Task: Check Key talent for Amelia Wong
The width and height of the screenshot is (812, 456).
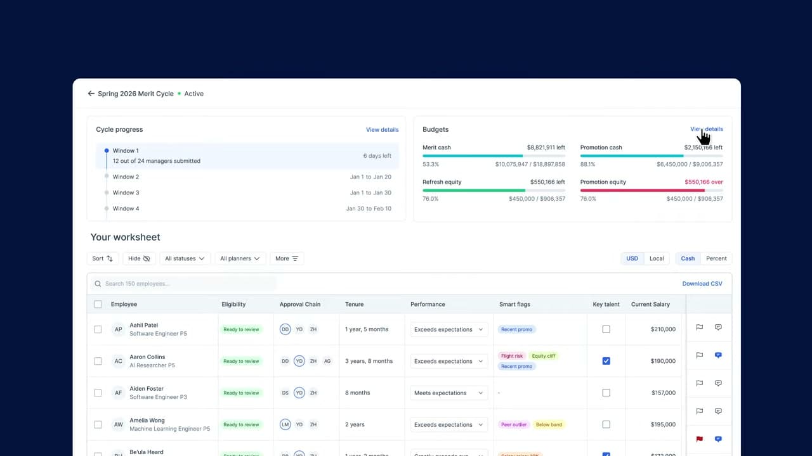Action: 606,424
